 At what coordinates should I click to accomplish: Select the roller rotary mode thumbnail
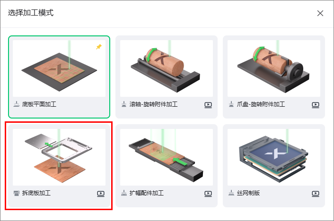[167, 68]
